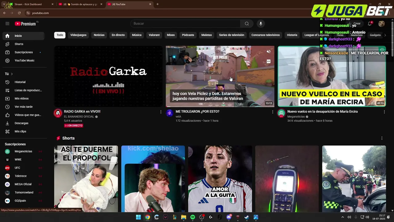Click the EL BANANERO OFICIAL channel avatar
The image size is (394, 222).
click(58, 113)
